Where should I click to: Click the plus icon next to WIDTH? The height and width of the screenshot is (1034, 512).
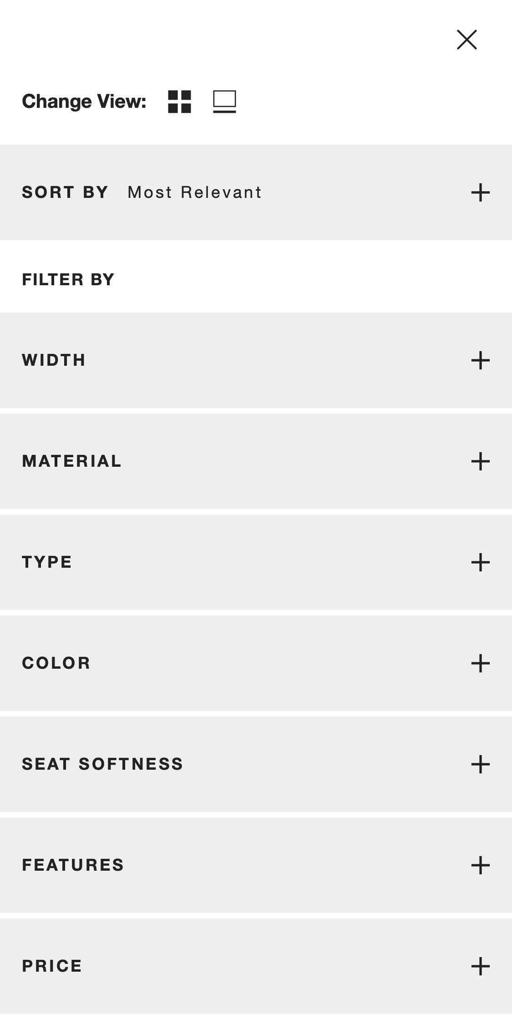(x=480, y=360)
